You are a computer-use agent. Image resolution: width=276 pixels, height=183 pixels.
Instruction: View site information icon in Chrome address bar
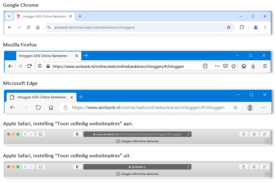(49, 27)
